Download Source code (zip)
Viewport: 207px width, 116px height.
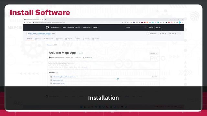coord(58,80)
